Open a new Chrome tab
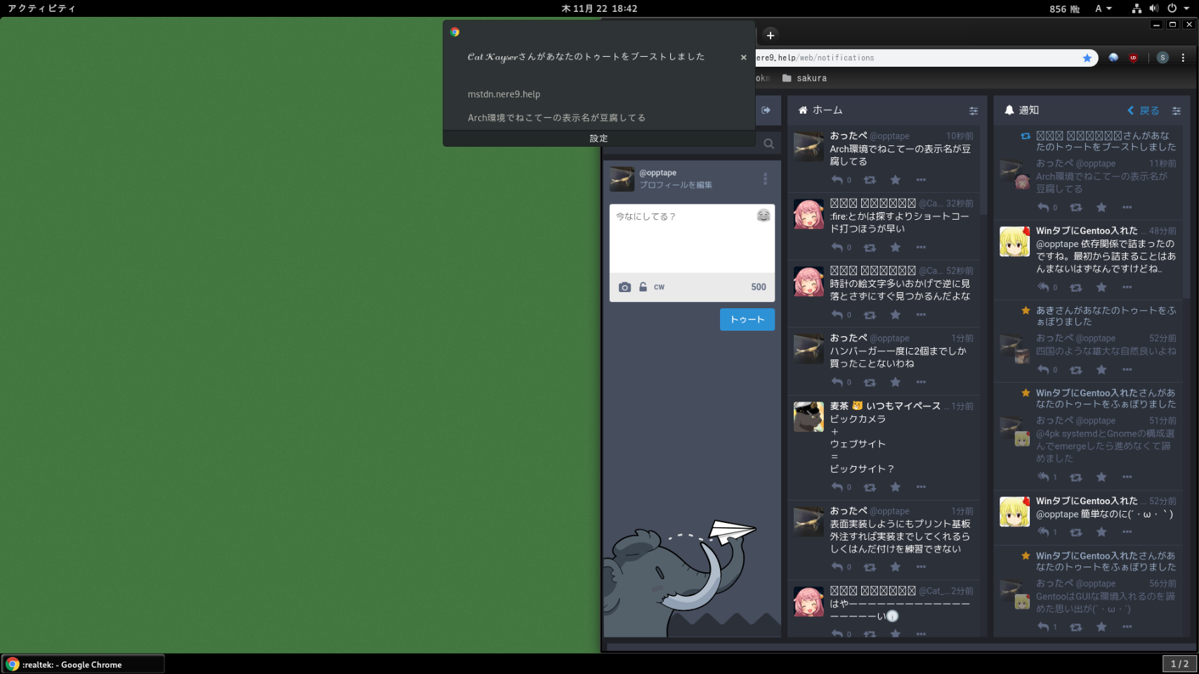 [x=771, y=35]
